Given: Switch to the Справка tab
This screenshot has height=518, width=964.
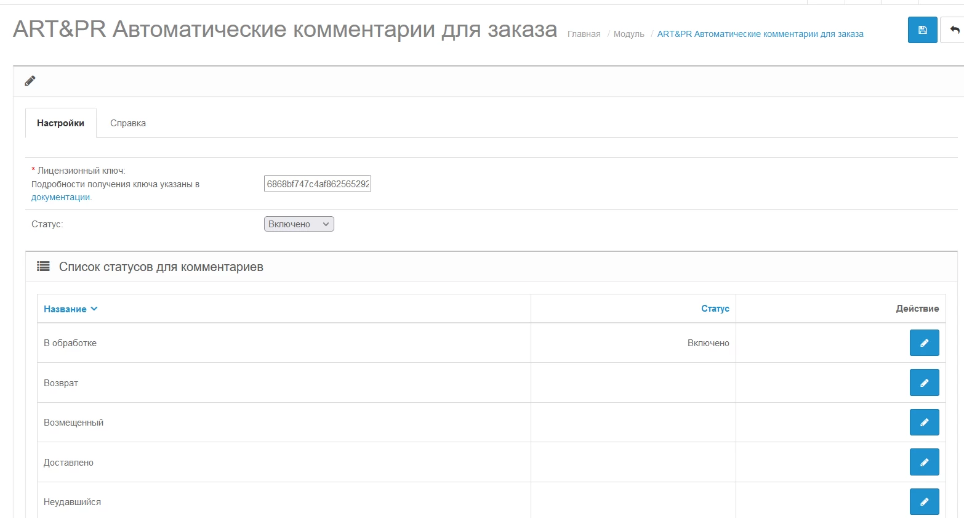Looking at the screenshot, I should pos(128,123).
